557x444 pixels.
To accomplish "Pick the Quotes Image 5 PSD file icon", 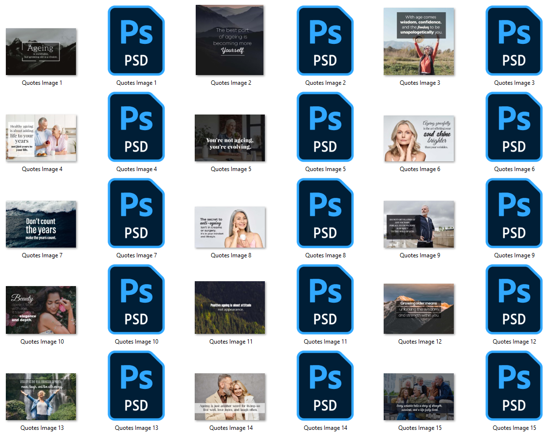I will 325,127.
